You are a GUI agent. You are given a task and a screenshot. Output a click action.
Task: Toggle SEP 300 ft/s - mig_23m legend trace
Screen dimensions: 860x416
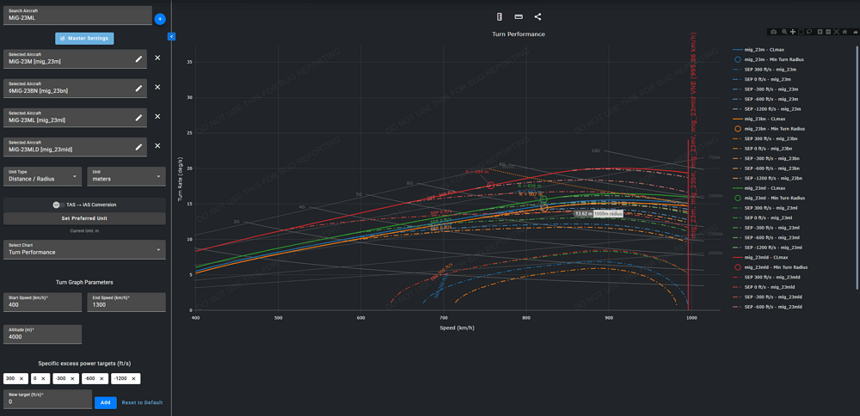point(766,69)
